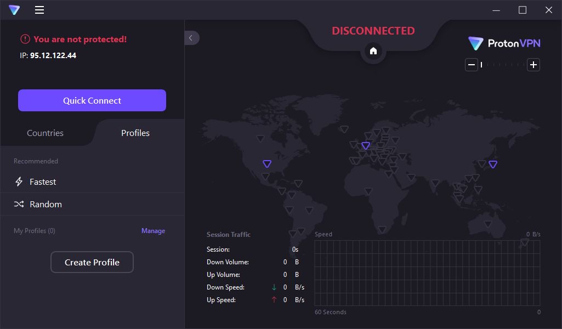Click the Create Profile button
The height and width of the screenshot is (329, 562).
click(92, 262)
